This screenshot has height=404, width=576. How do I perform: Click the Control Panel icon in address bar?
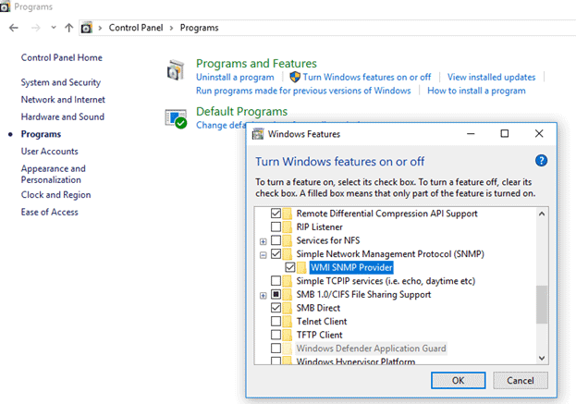tap(86, 28)
